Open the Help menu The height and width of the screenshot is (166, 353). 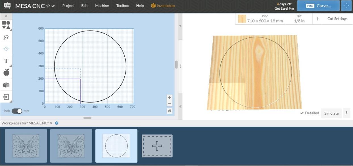pos(140,6)
